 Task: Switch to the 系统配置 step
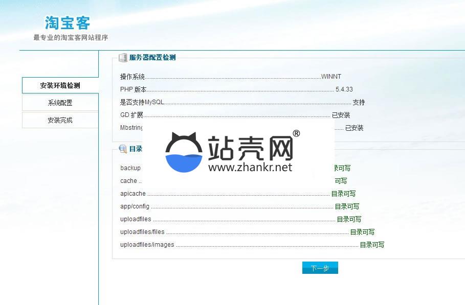coord(60,103)
